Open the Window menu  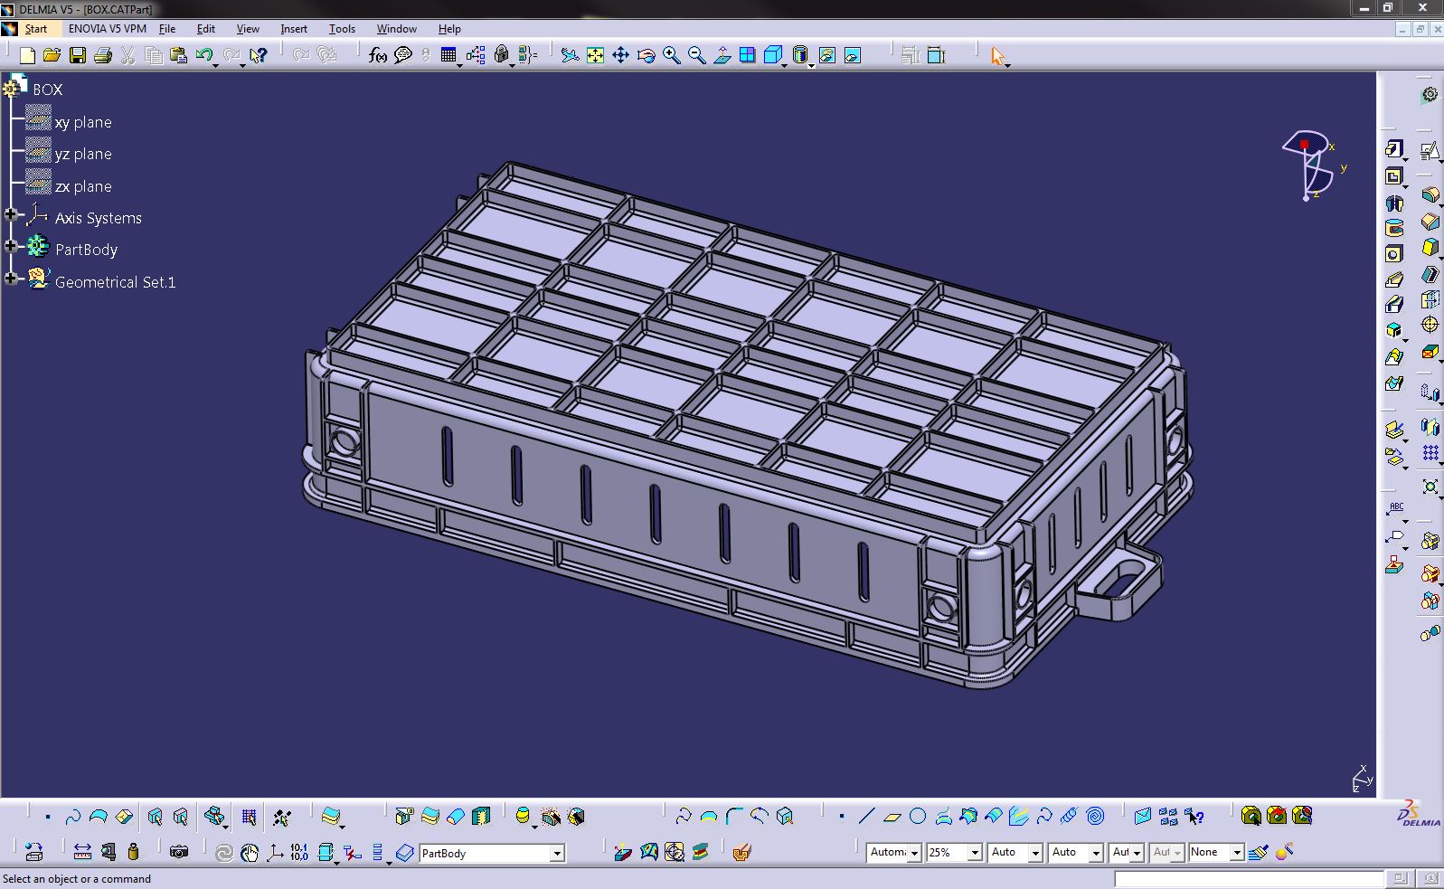tap(397, 29)
